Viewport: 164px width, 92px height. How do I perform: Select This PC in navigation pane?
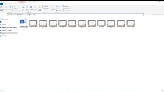[9, 33]
